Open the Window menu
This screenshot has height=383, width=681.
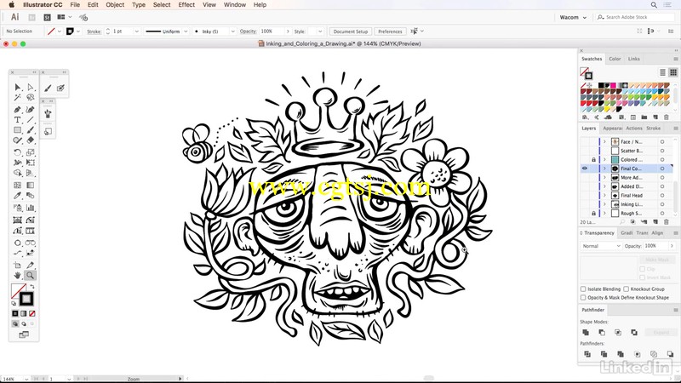pos(235,5)
